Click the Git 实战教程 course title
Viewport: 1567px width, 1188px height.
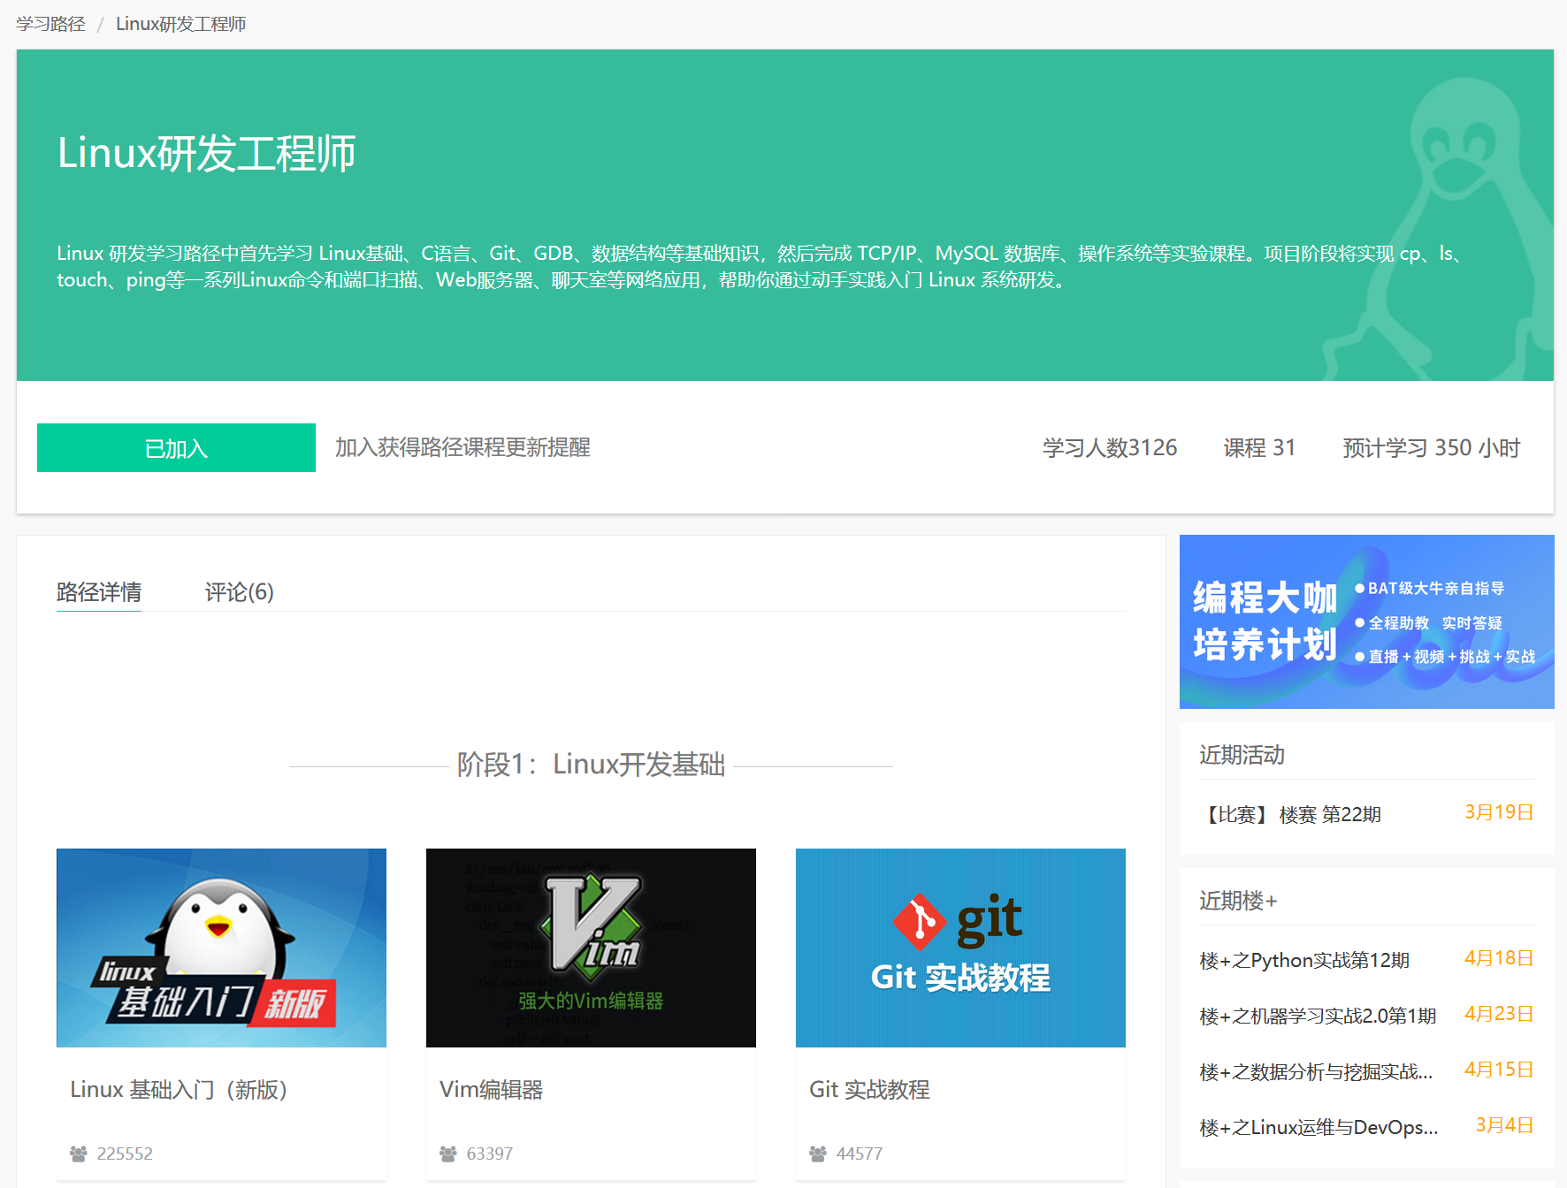coord(869,1089)
